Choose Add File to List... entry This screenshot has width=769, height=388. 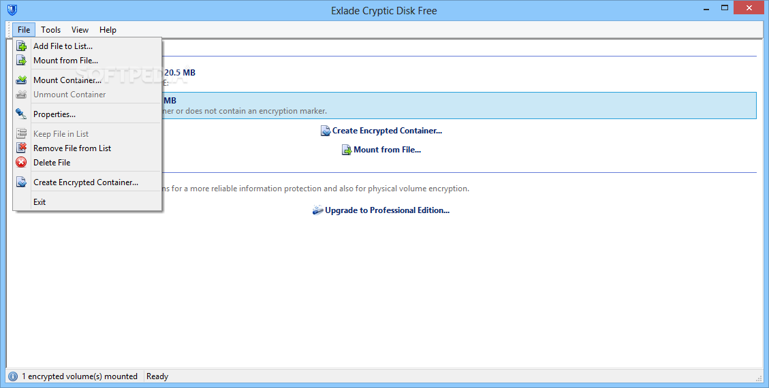point(88,46)
